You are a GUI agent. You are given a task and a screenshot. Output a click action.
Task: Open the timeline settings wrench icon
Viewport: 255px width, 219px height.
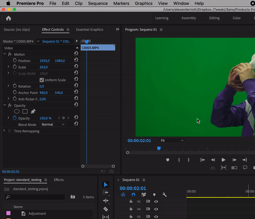[x=164, y=195]
